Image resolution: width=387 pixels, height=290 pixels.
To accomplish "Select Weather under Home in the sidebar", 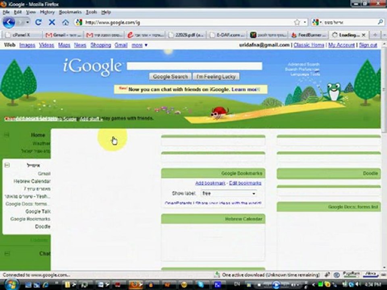I will 41,143.
